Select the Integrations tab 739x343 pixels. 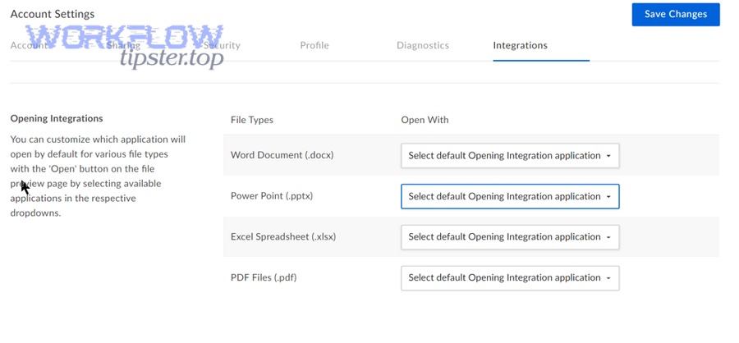coord(520,46)
